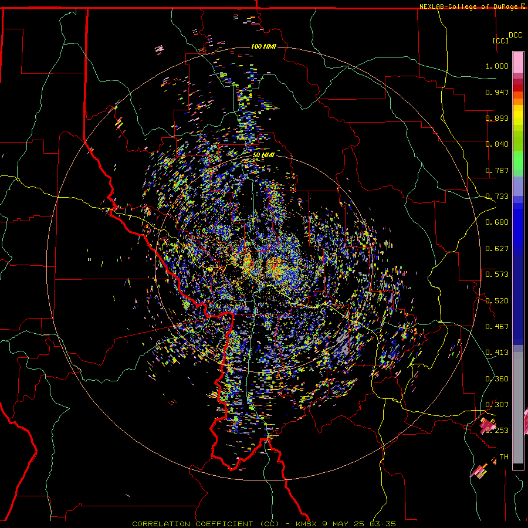Click the [CC] unit label

tap(500, 40)
